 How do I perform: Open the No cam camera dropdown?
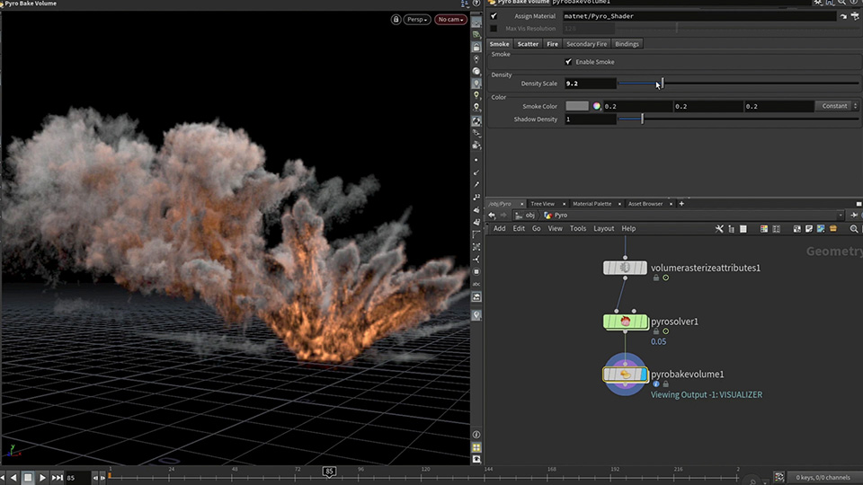tap(450, 19)
